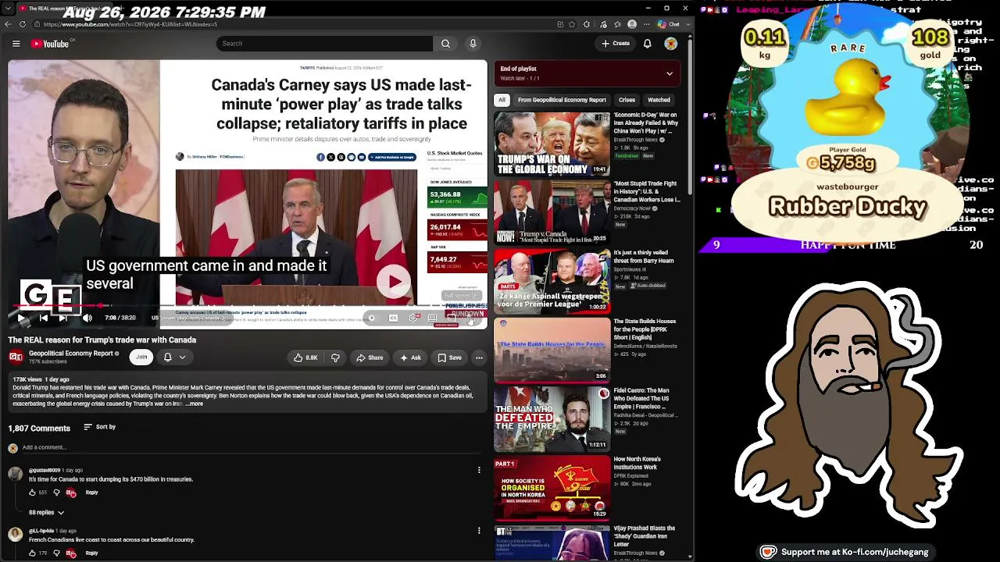Screen dimensions: 1000x562
Task: Expand the 88 replies thread
Action: pyautogui.click(x=46, y=513)
